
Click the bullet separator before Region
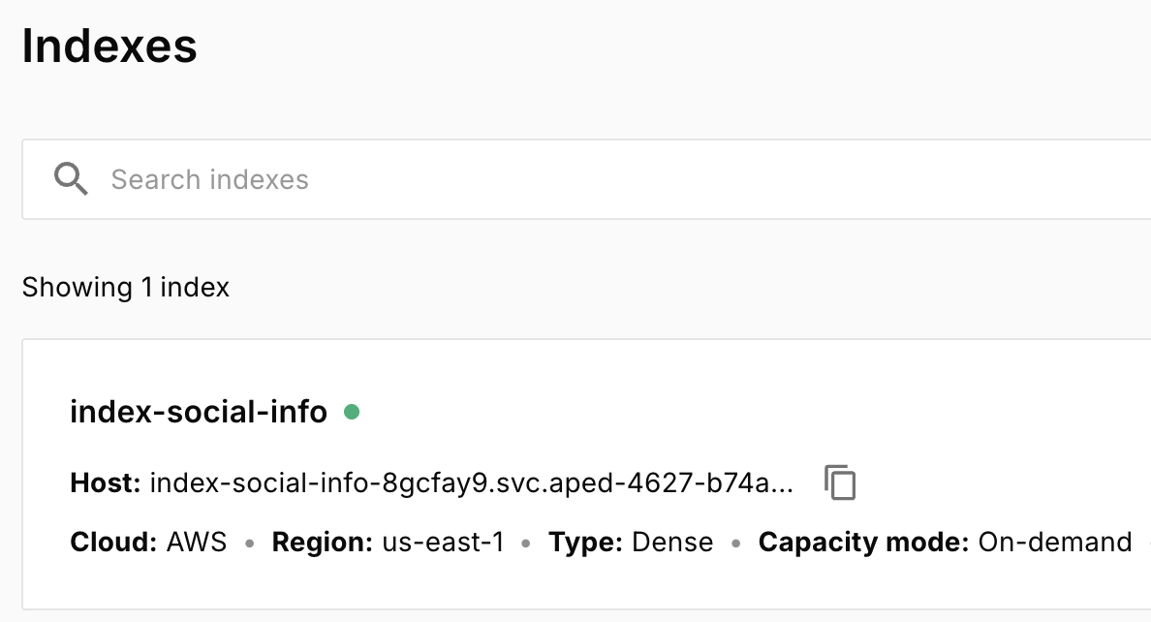(x=250, y=544)
